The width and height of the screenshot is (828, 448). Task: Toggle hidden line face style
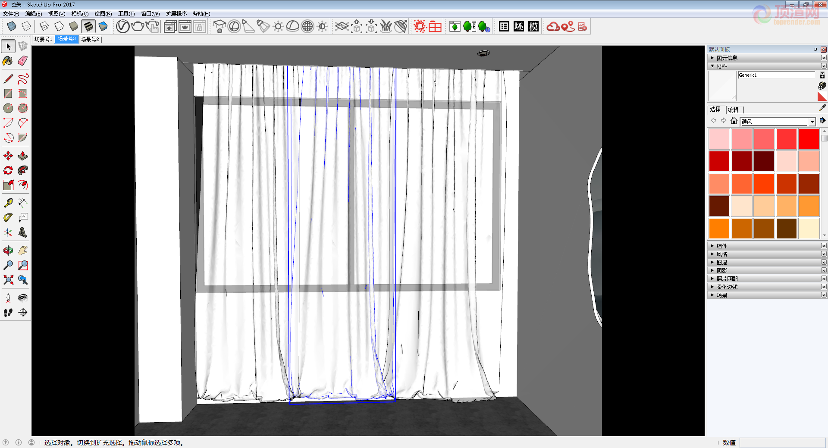[x=59, y=26]
